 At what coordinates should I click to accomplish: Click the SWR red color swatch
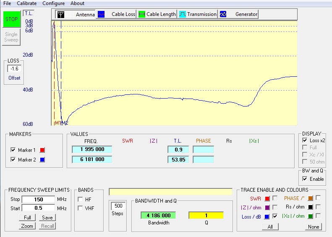tap(267, 198)
